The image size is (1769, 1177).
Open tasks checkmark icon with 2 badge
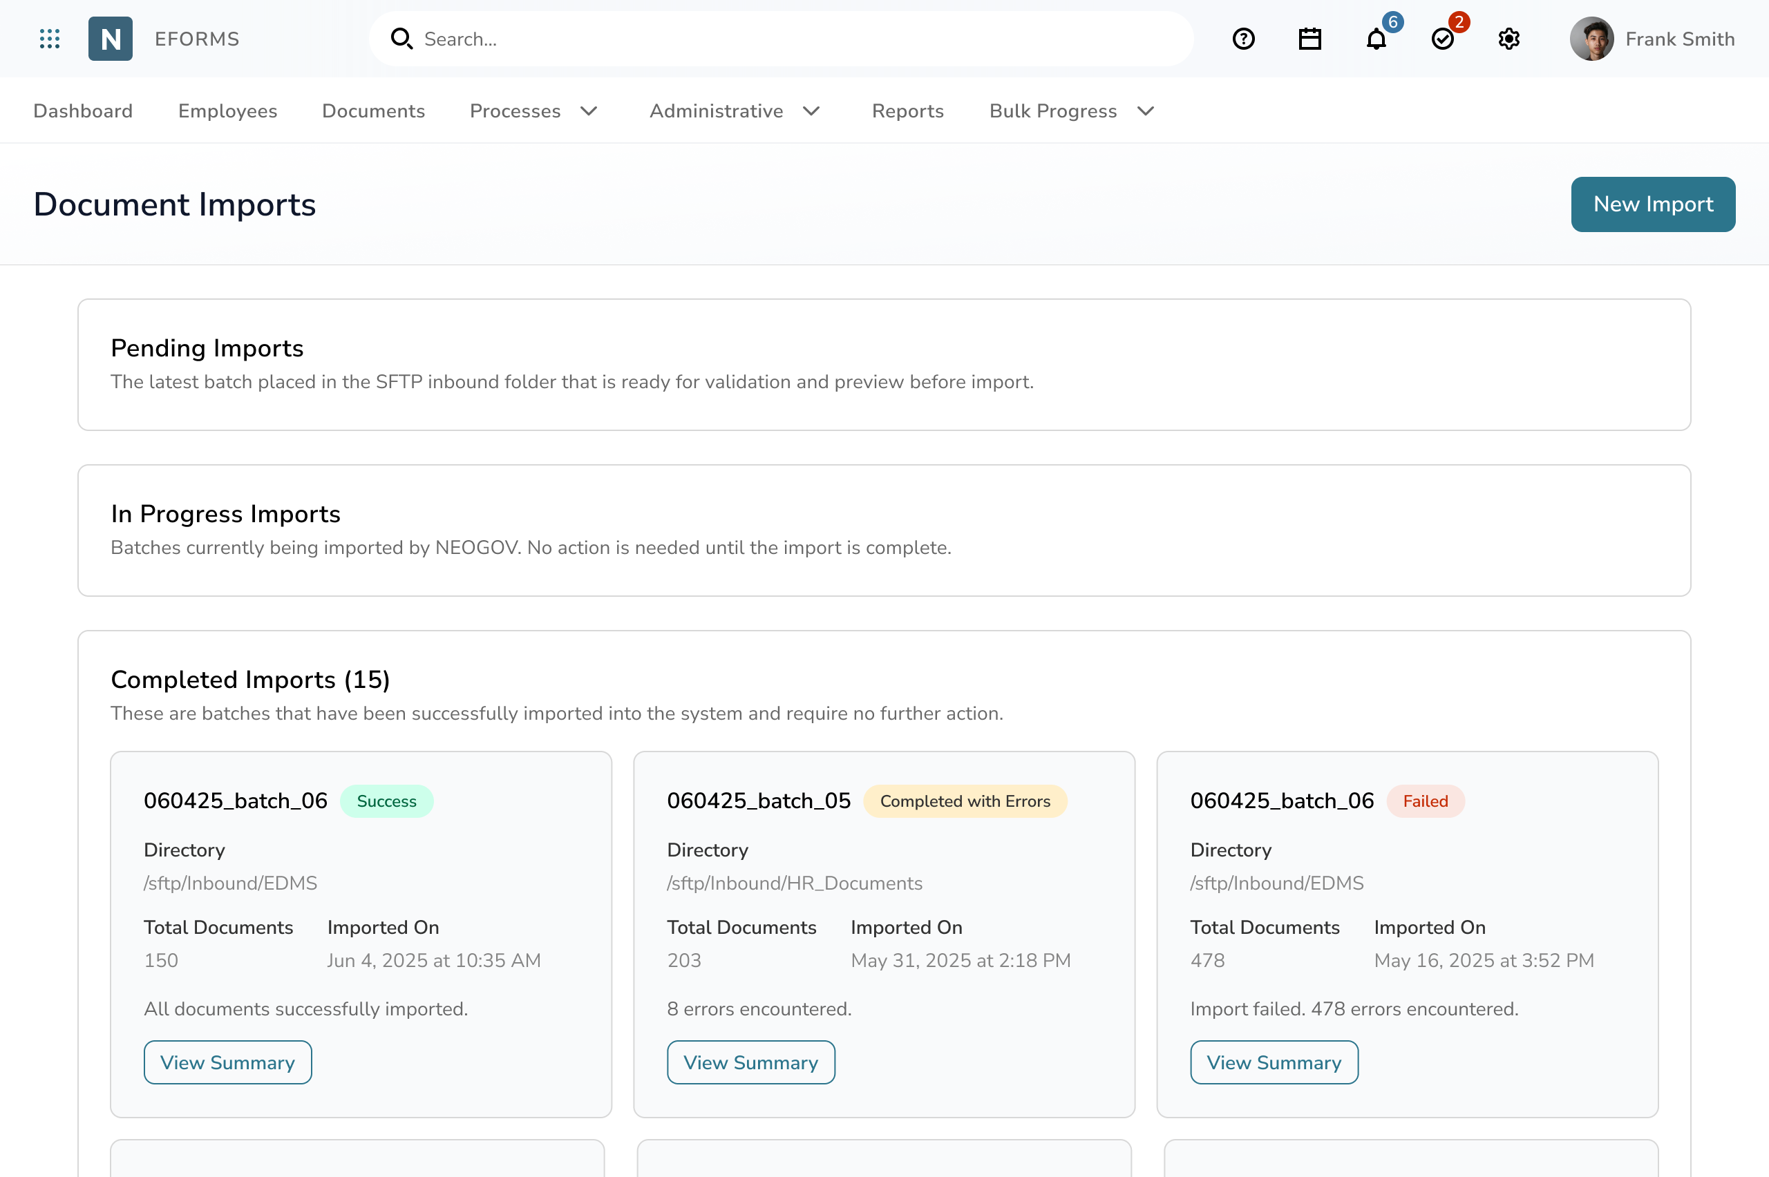click(x=1442, y=39)
